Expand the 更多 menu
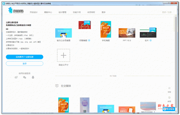 pos(103,12)
